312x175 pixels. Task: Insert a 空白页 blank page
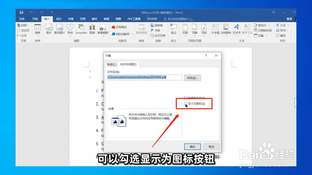pos(23,30)
